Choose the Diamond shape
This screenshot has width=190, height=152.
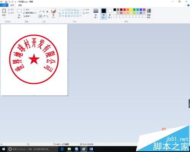point(63,13)
